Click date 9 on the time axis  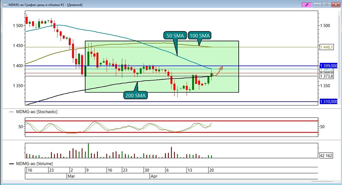[x=87, y=170]
